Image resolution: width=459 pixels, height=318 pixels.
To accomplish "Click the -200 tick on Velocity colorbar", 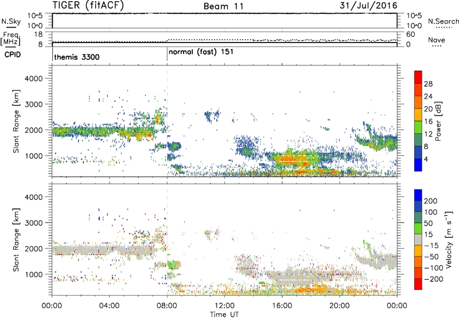I will point(434,279).
